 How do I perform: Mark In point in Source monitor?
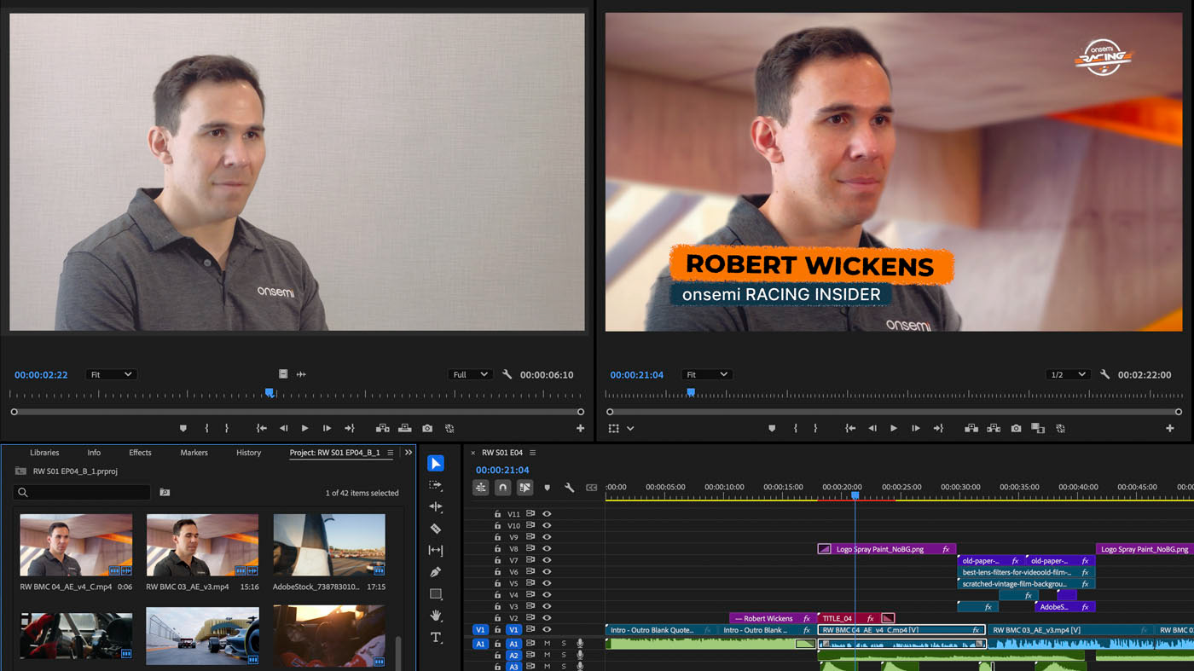pos(206,428)
